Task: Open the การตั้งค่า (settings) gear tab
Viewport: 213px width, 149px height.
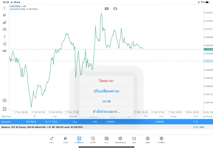Action: (161, 140)
